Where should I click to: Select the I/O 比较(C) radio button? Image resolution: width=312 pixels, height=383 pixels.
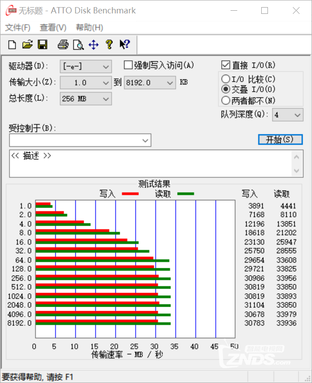click(226, 79)
